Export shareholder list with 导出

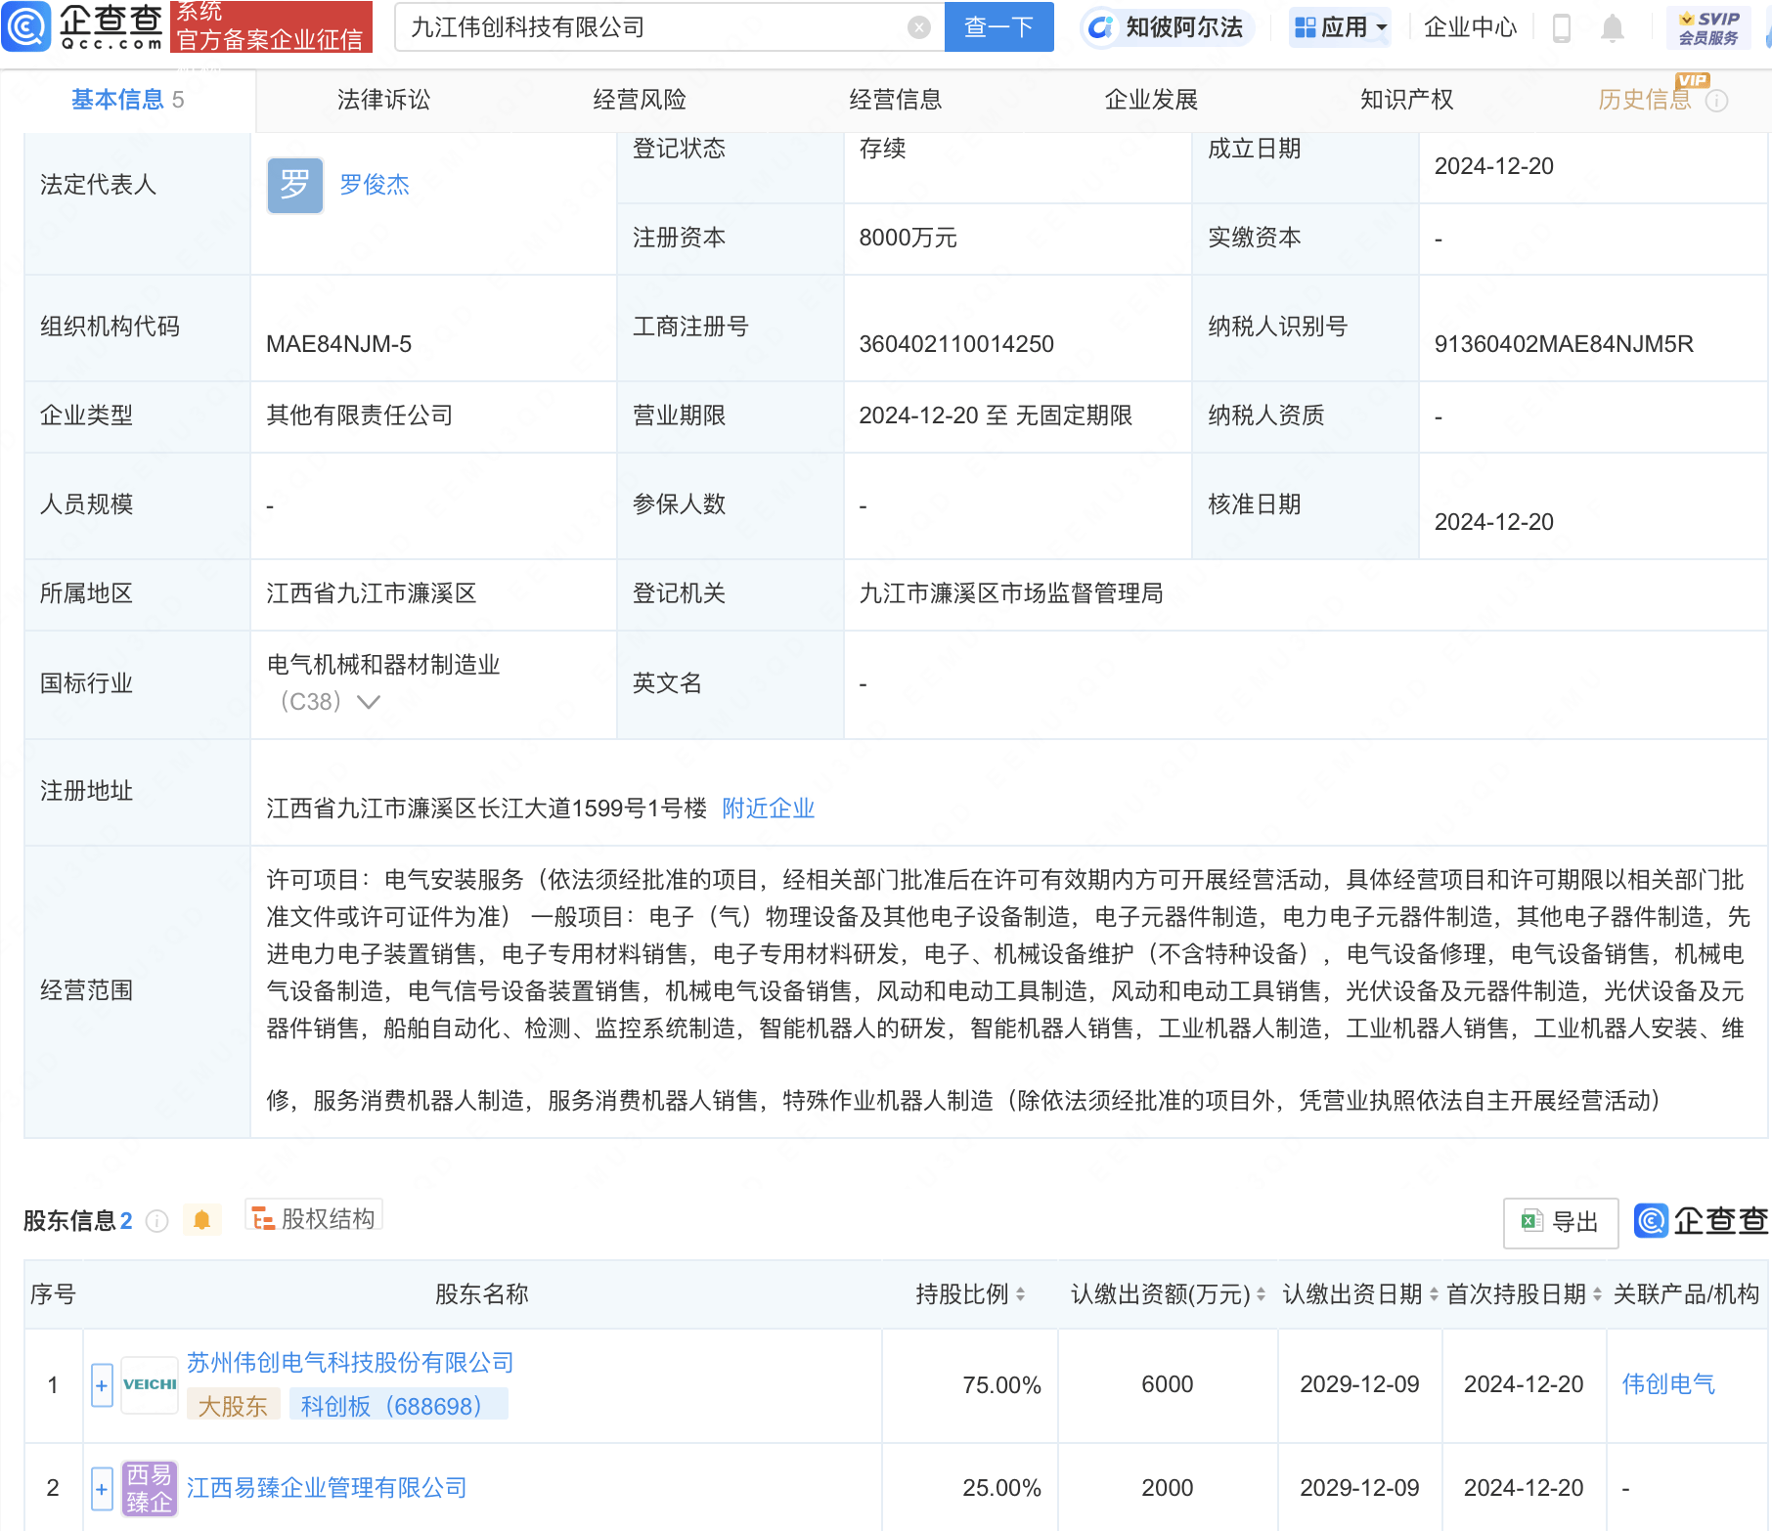[1561, 1222]
